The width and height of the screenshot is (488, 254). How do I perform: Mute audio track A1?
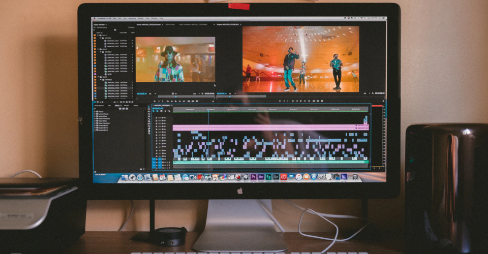165,163
